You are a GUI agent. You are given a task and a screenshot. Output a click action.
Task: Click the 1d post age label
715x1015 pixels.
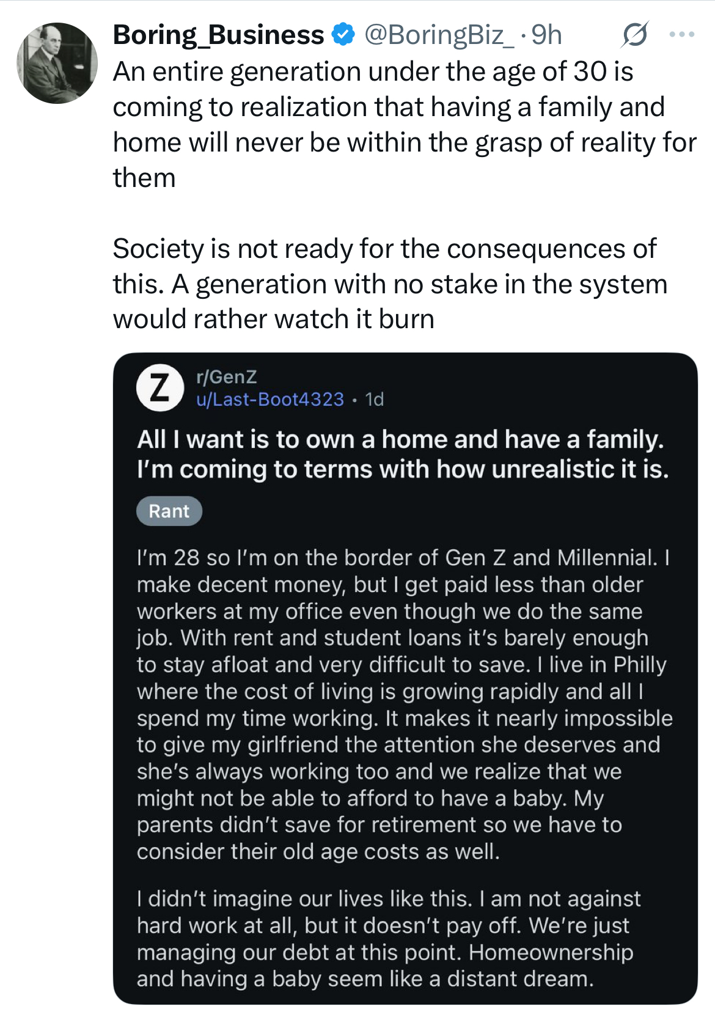point(374,399)
